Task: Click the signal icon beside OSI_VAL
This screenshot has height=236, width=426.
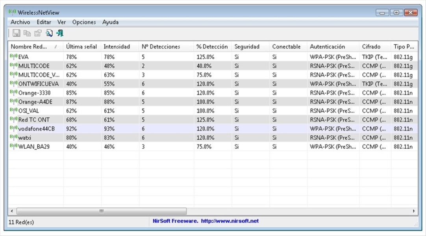Action: (13, 110)
